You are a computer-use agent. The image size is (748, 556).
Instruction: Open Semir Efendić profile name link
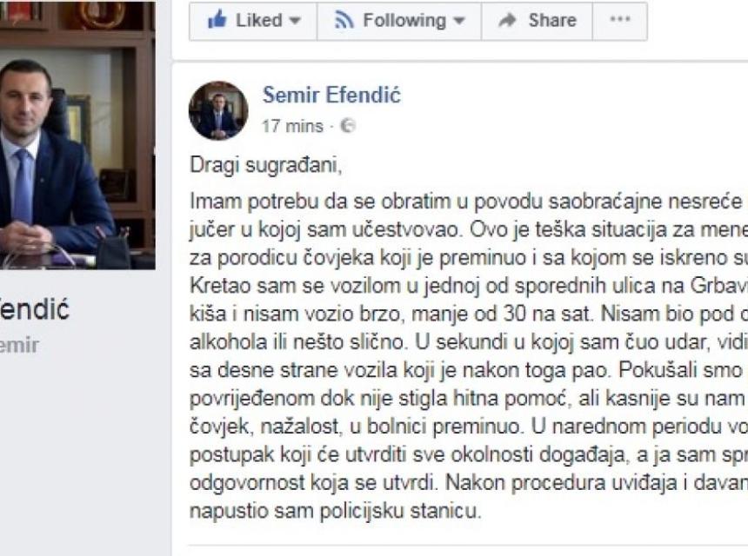coord(331,95)
